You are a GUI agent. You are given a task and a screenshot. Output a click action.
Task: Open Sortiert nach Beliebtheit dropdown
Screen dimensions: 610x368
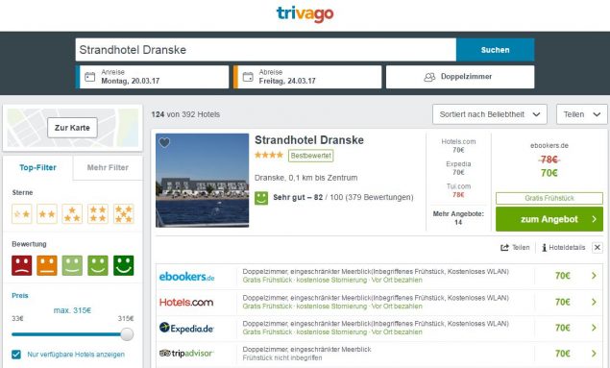click(x=490, y=114)
